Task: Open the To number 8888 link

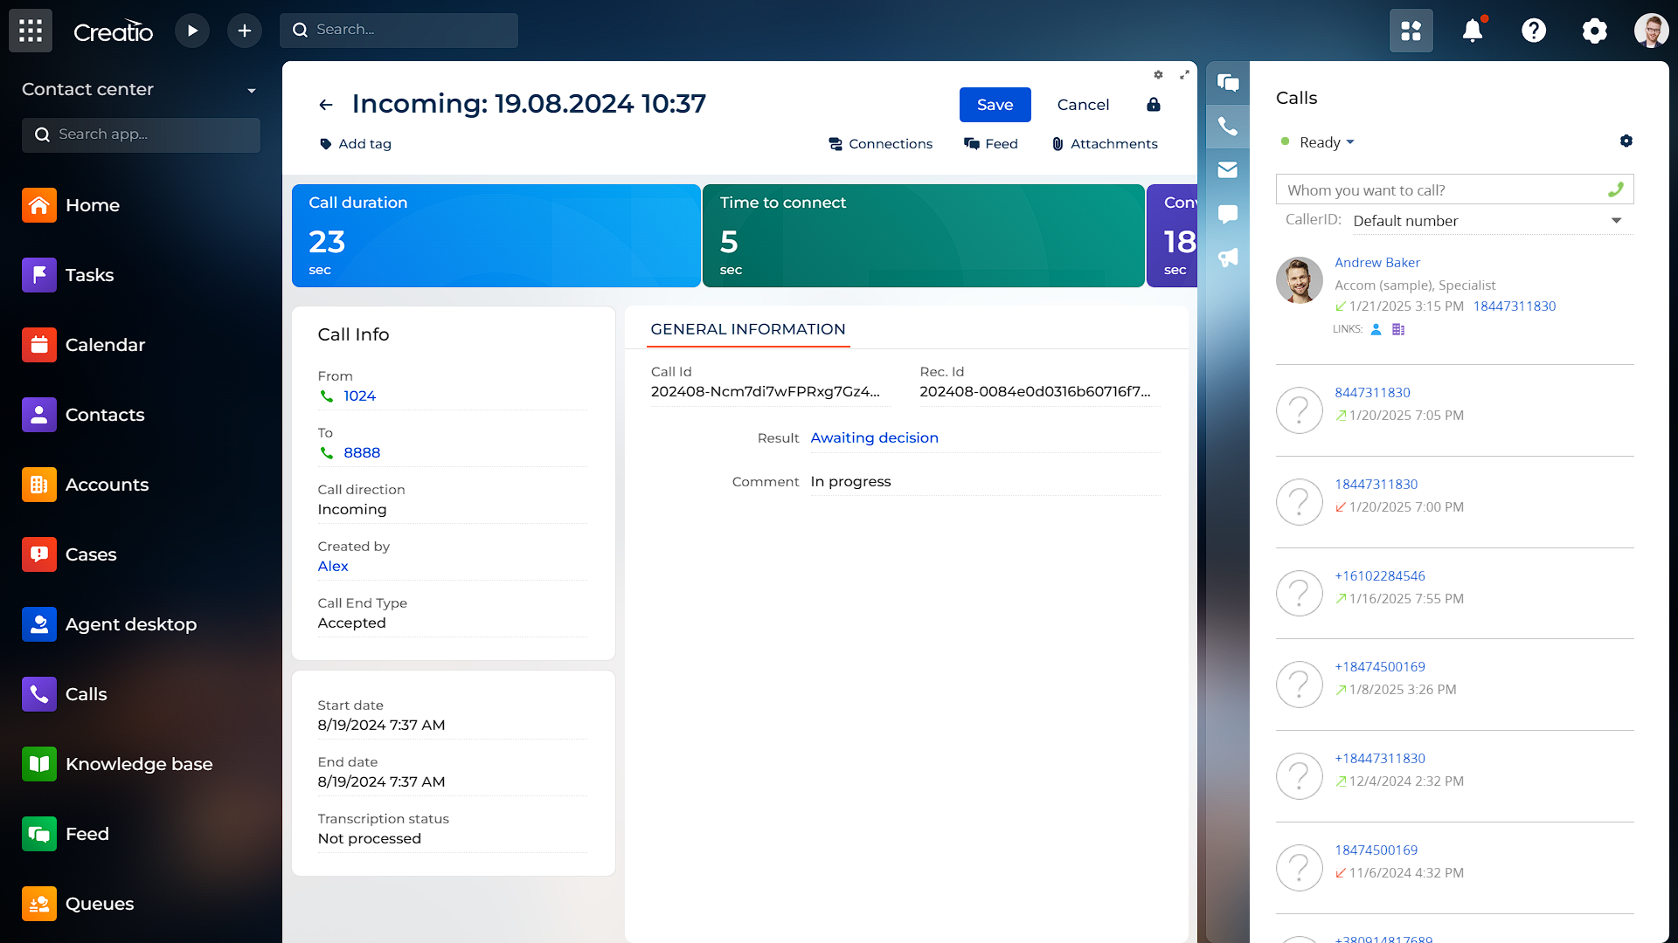Action: 362,453
